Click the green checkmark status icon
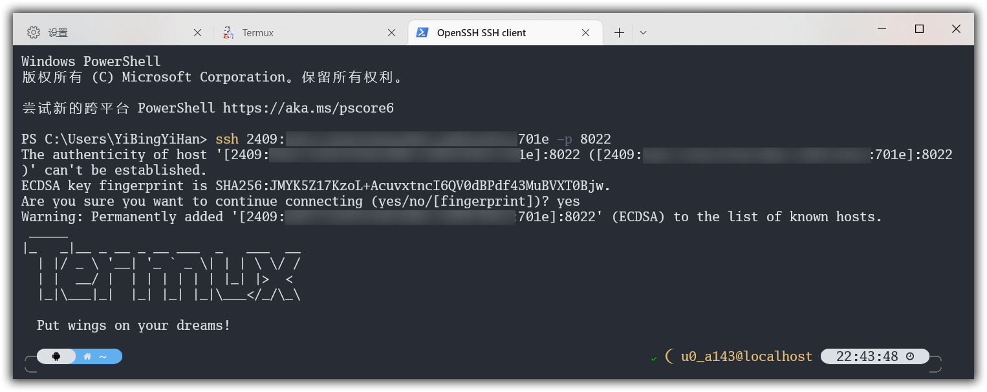 [654, 358]
